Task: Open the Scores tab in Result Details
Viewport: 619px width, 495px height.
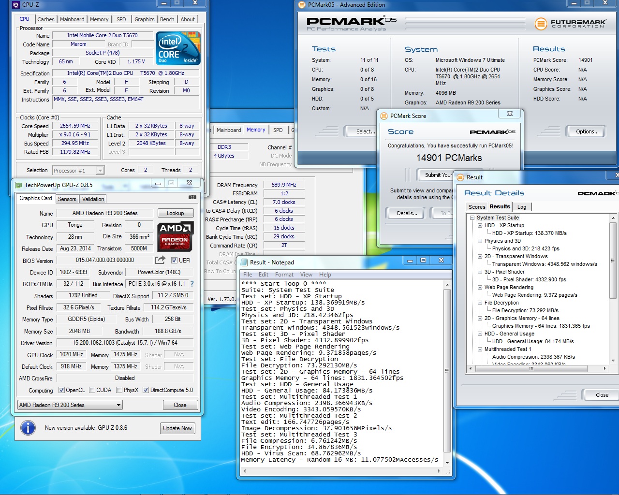Action: click(x=477, y=207)
